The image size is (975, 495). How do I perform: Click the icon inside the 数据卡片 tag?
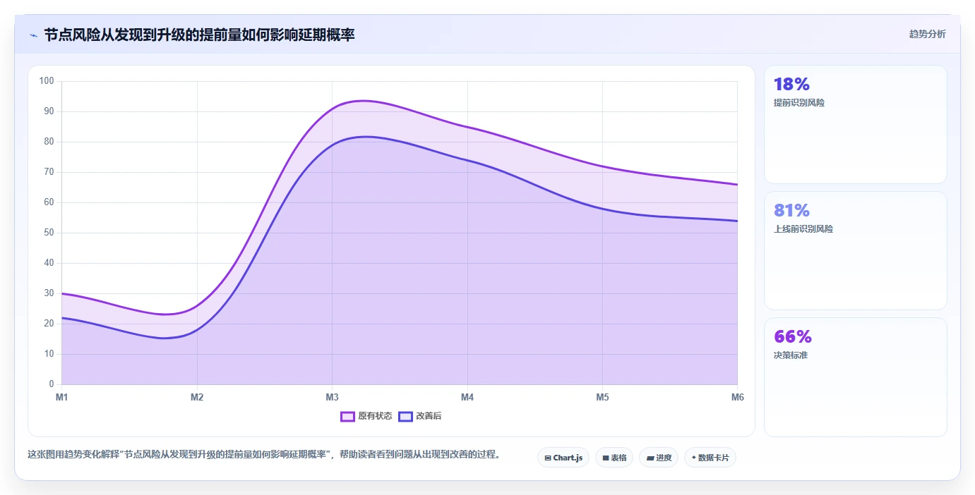click(693, 458)
